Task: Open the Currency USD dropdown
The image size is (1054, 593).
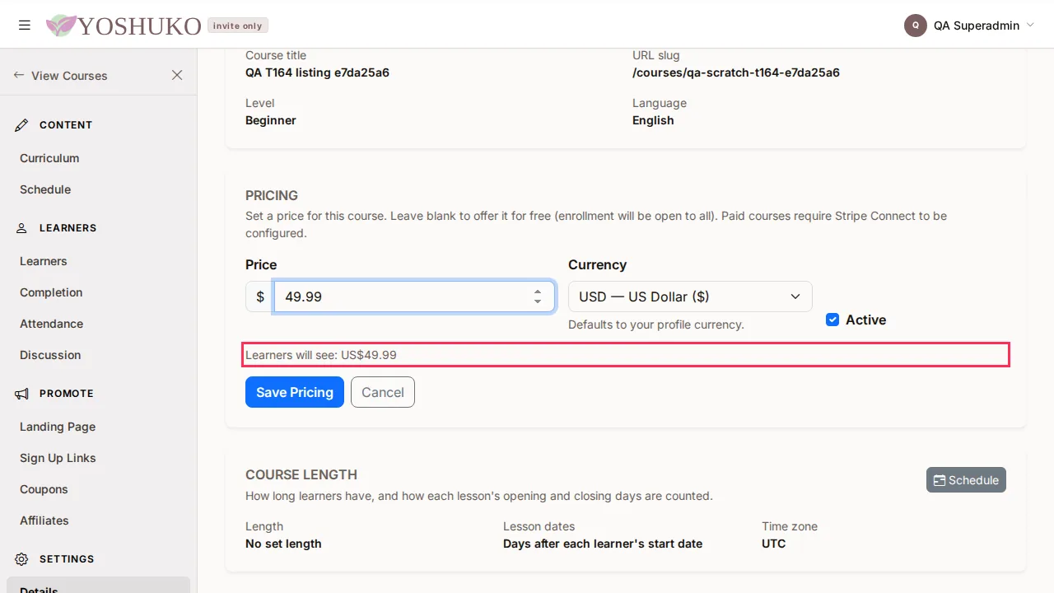Action: (690, 296)
